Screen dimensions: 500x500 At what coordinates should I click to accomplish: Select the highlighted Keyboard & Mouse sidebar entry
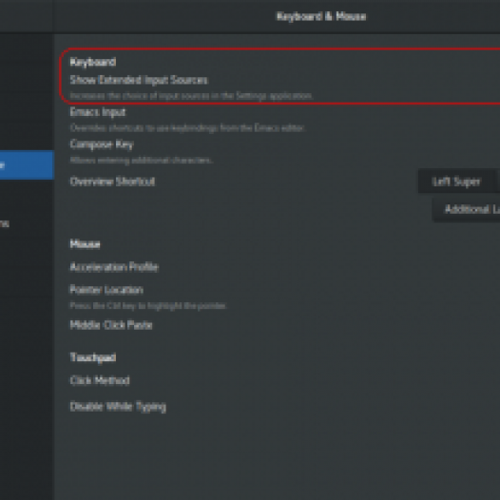tap(27, 164)
